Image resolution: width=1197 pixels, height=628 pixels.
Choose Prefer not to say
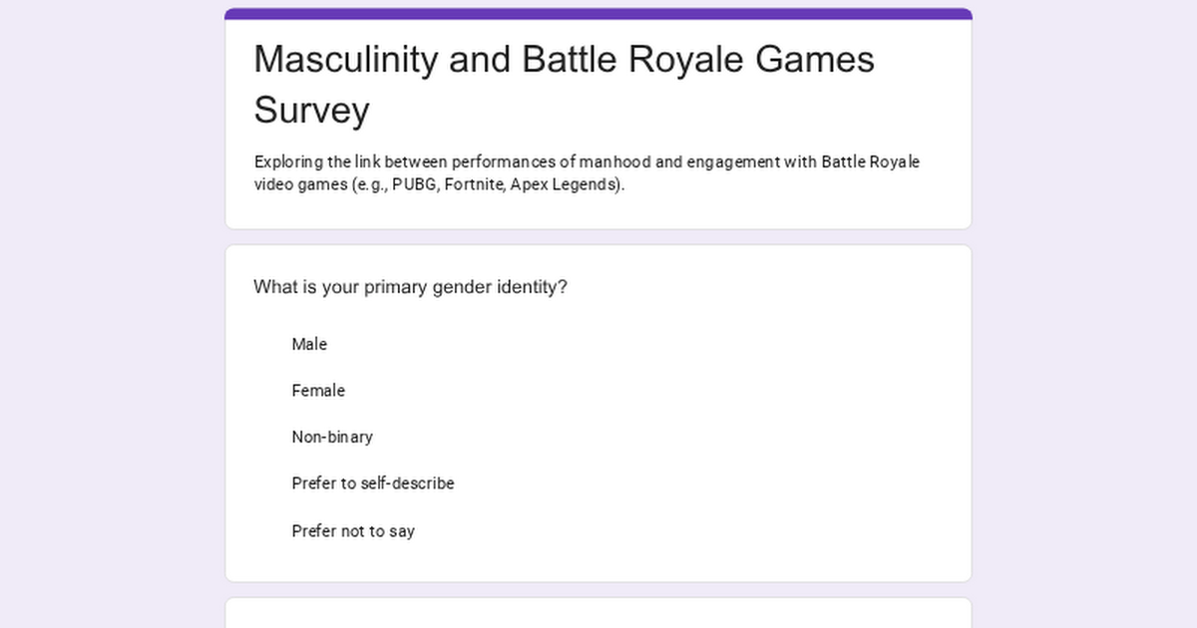click(353, 531)
